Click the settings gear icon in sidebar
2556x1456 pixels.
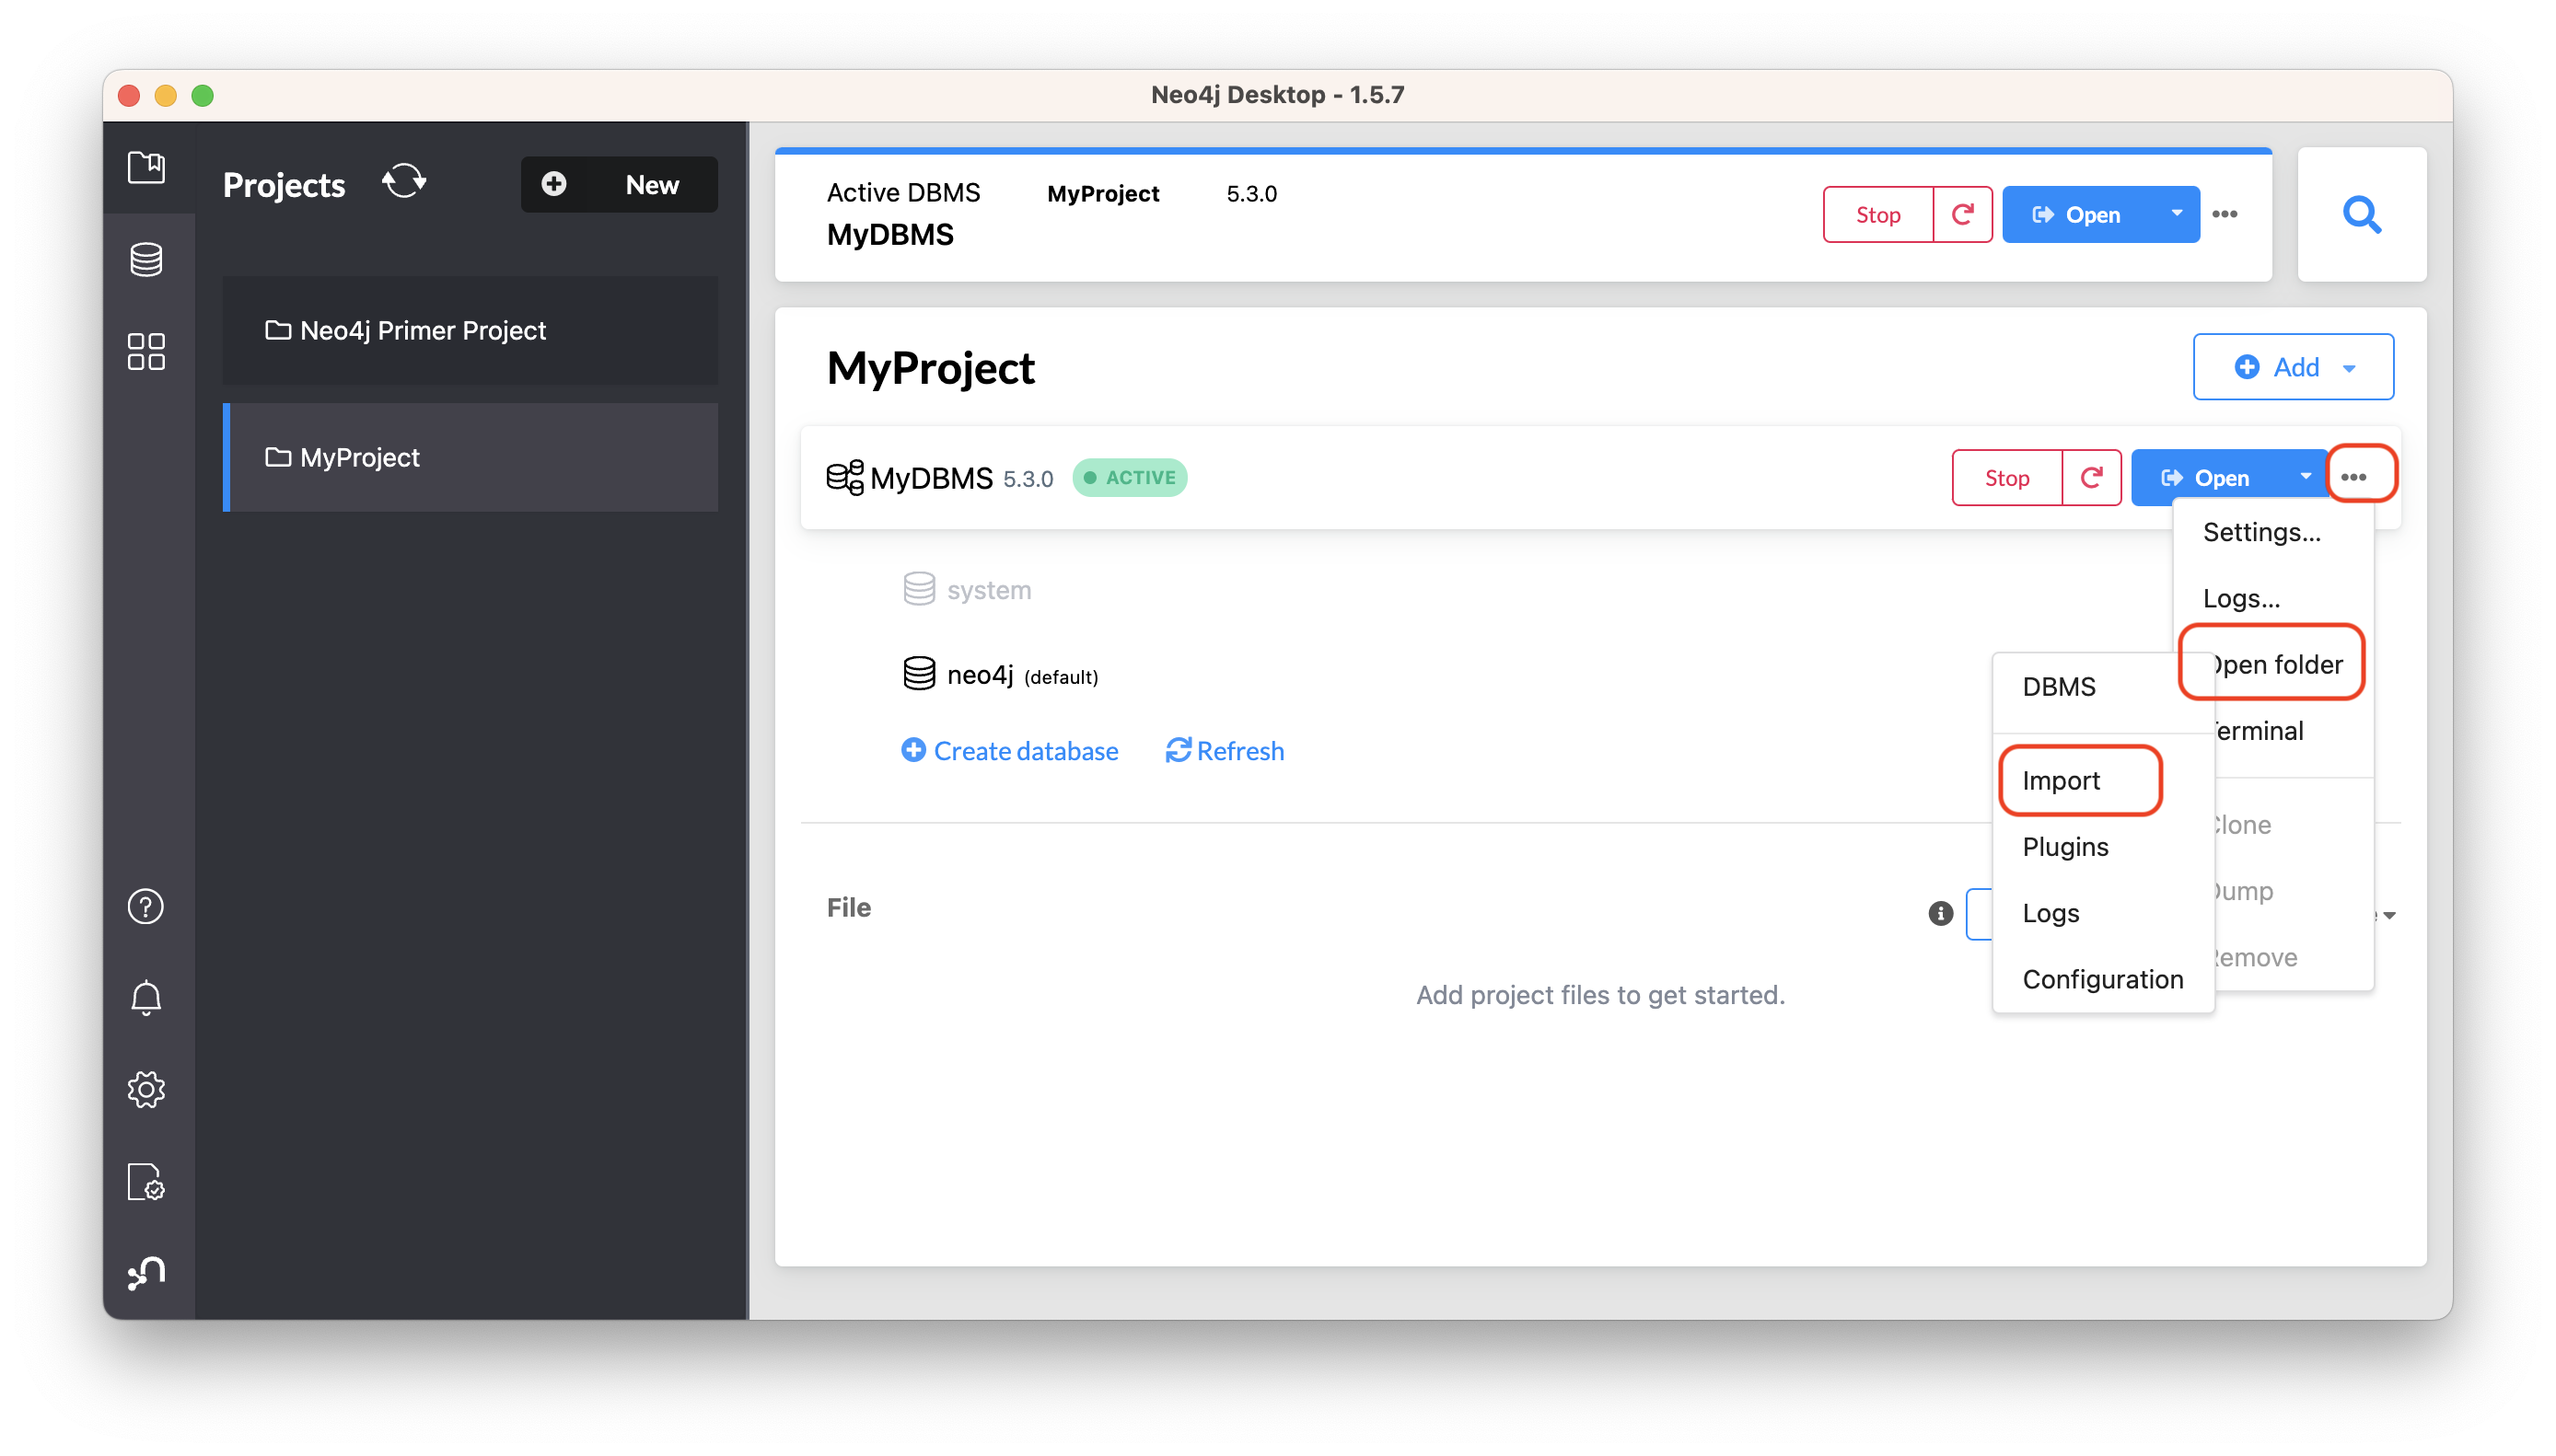click(x=144, y=1090)
